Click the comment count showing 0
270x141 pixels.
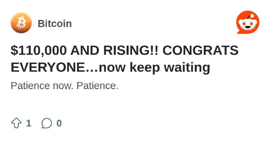pyautogui.click(x=59, y=123)
